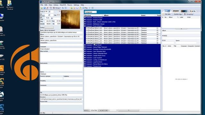This screenshot has height=115, width=205.
Task: Click the Year field showing 2010
Action: 58,15
